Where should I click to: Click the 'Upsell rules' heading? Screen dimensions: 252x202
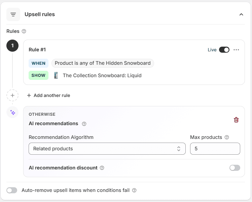[40, 14]
